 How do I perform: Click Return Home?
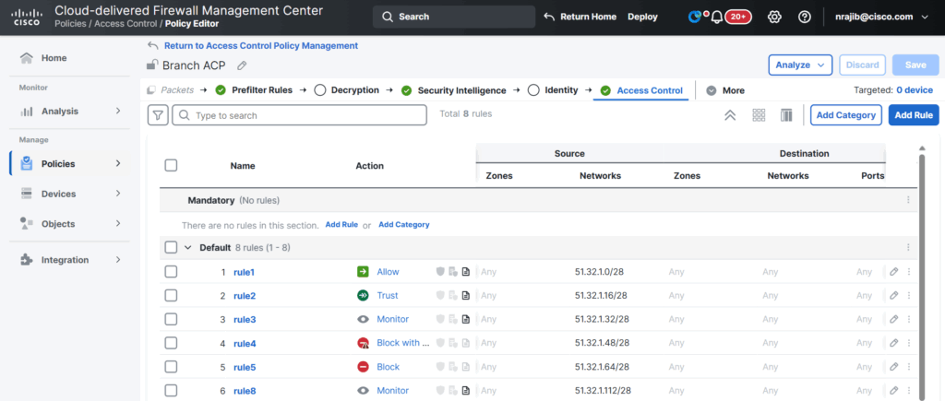(580, 17)
